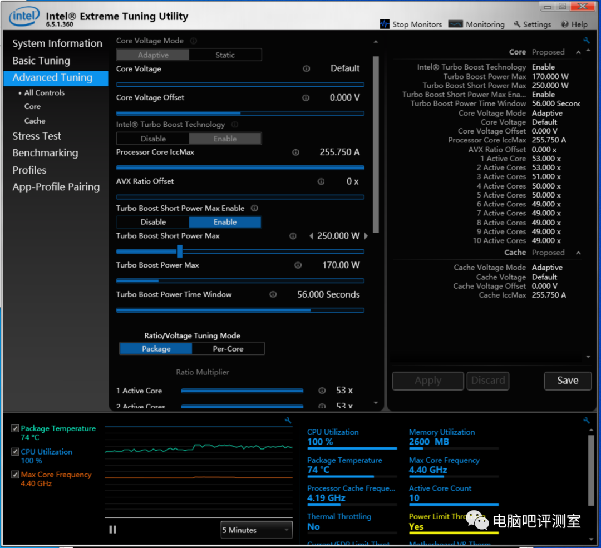Screen dimensions: 601x548
Task: Click info icon for Turbo Boost Power Max
Action: point(298,265)
